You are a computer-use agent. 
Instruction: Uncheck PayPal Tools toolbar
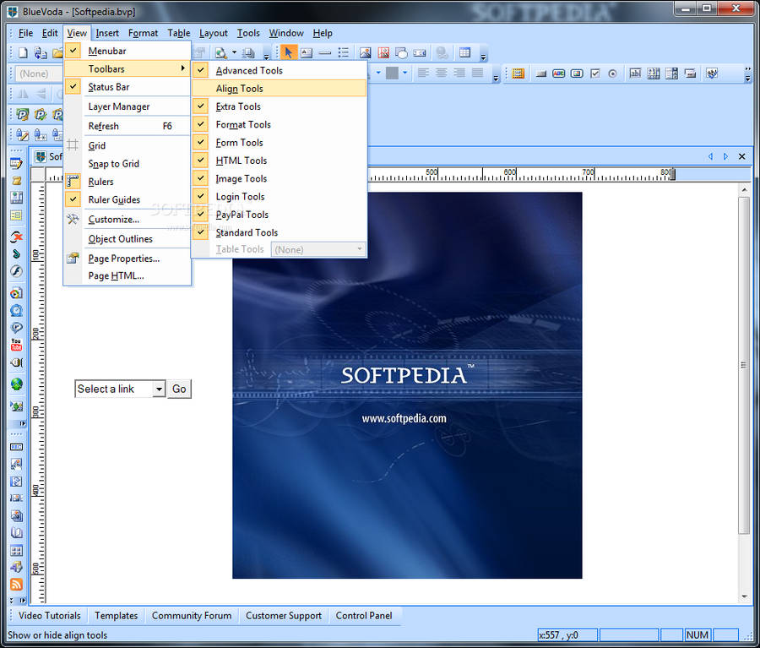point(242,215)
